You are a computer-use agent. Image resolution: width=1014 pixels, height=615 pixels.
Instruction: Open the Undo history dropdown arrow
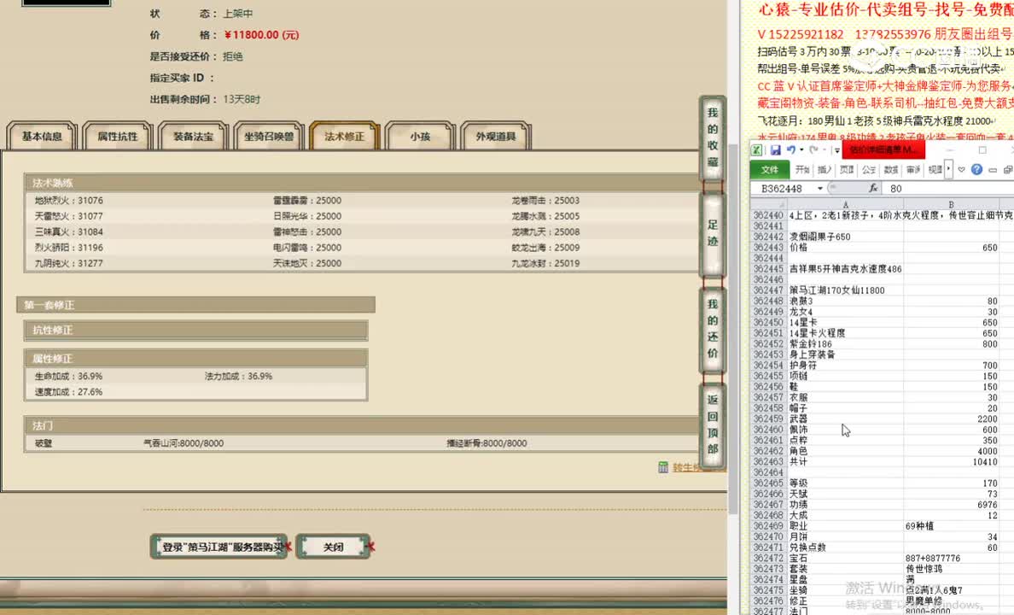(801, 149)
